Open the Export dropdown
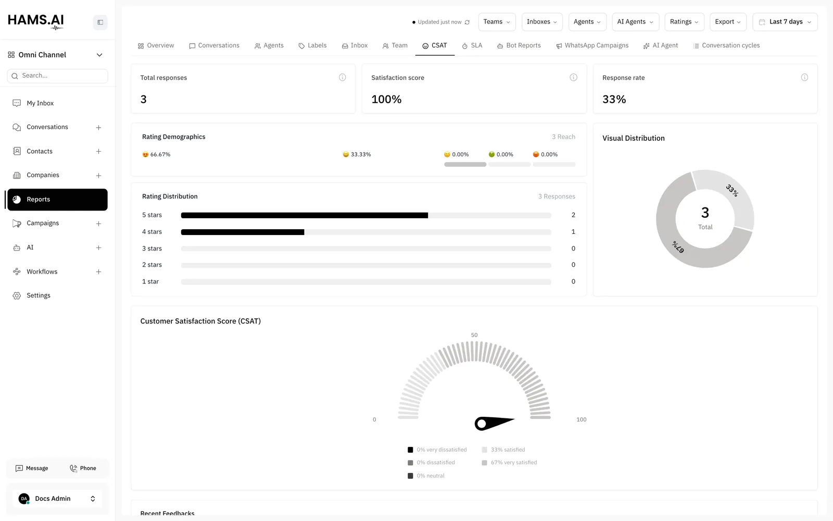Screen dimensions: 833x521 click(x=728, y=22)
